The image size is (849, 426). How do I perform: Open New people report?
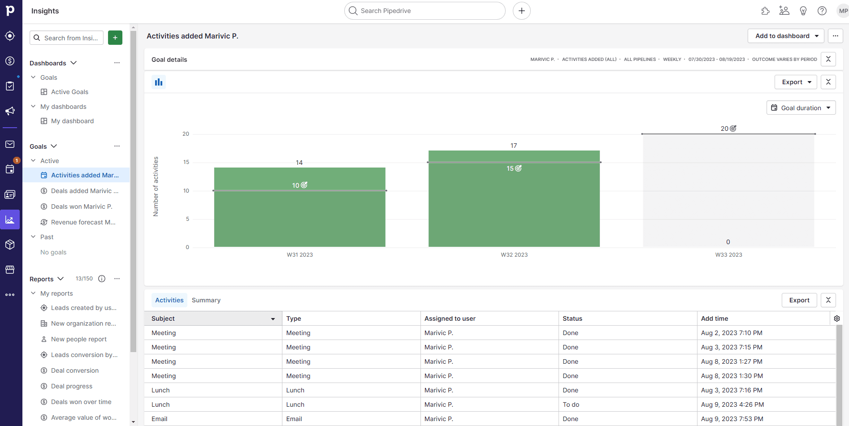[78, 339]
